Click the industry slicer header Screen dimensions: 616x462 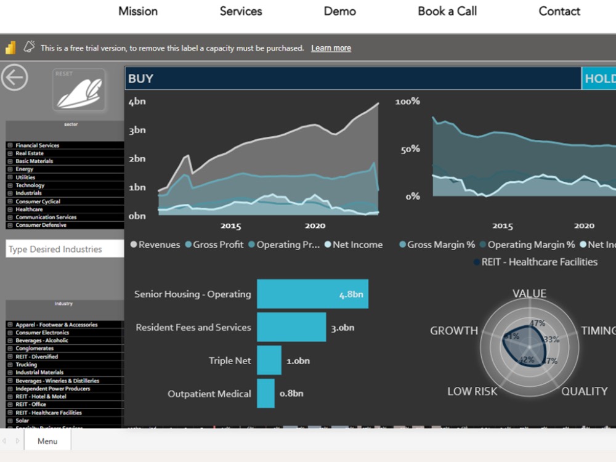pos(65,310)
